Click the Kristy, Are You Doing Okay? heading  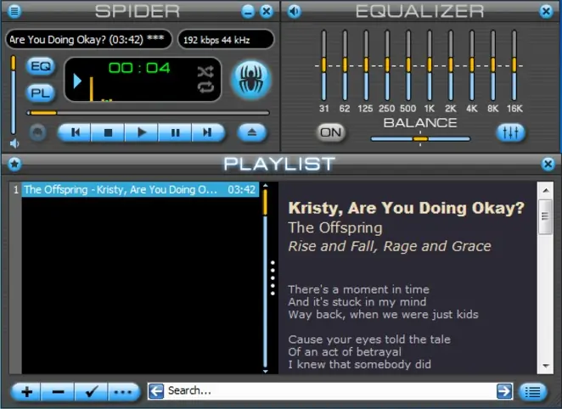point(407,208)
